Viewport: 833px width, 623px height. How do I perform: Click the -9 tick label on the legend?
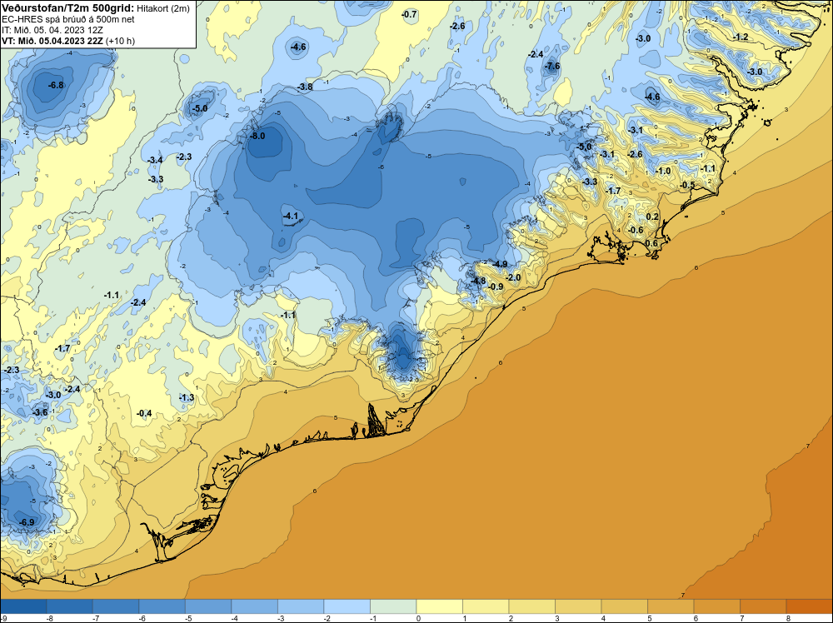(x=3, y=618)
